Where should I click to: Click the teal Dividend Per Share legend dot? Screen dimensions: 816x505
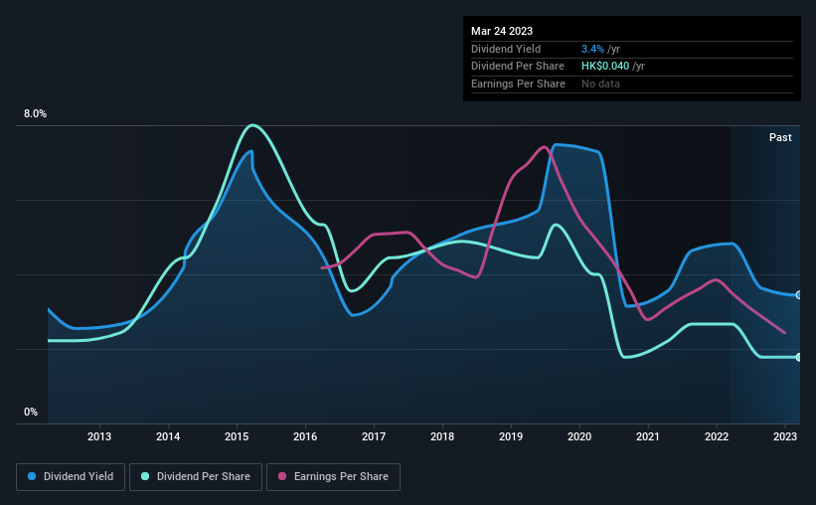pyautogui.click(x=145, y=476)
